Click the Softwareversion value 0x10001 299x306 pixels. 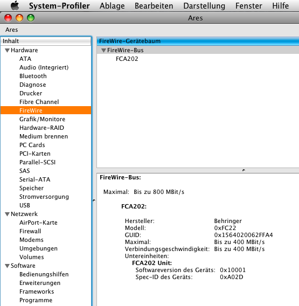click(233, 270)
